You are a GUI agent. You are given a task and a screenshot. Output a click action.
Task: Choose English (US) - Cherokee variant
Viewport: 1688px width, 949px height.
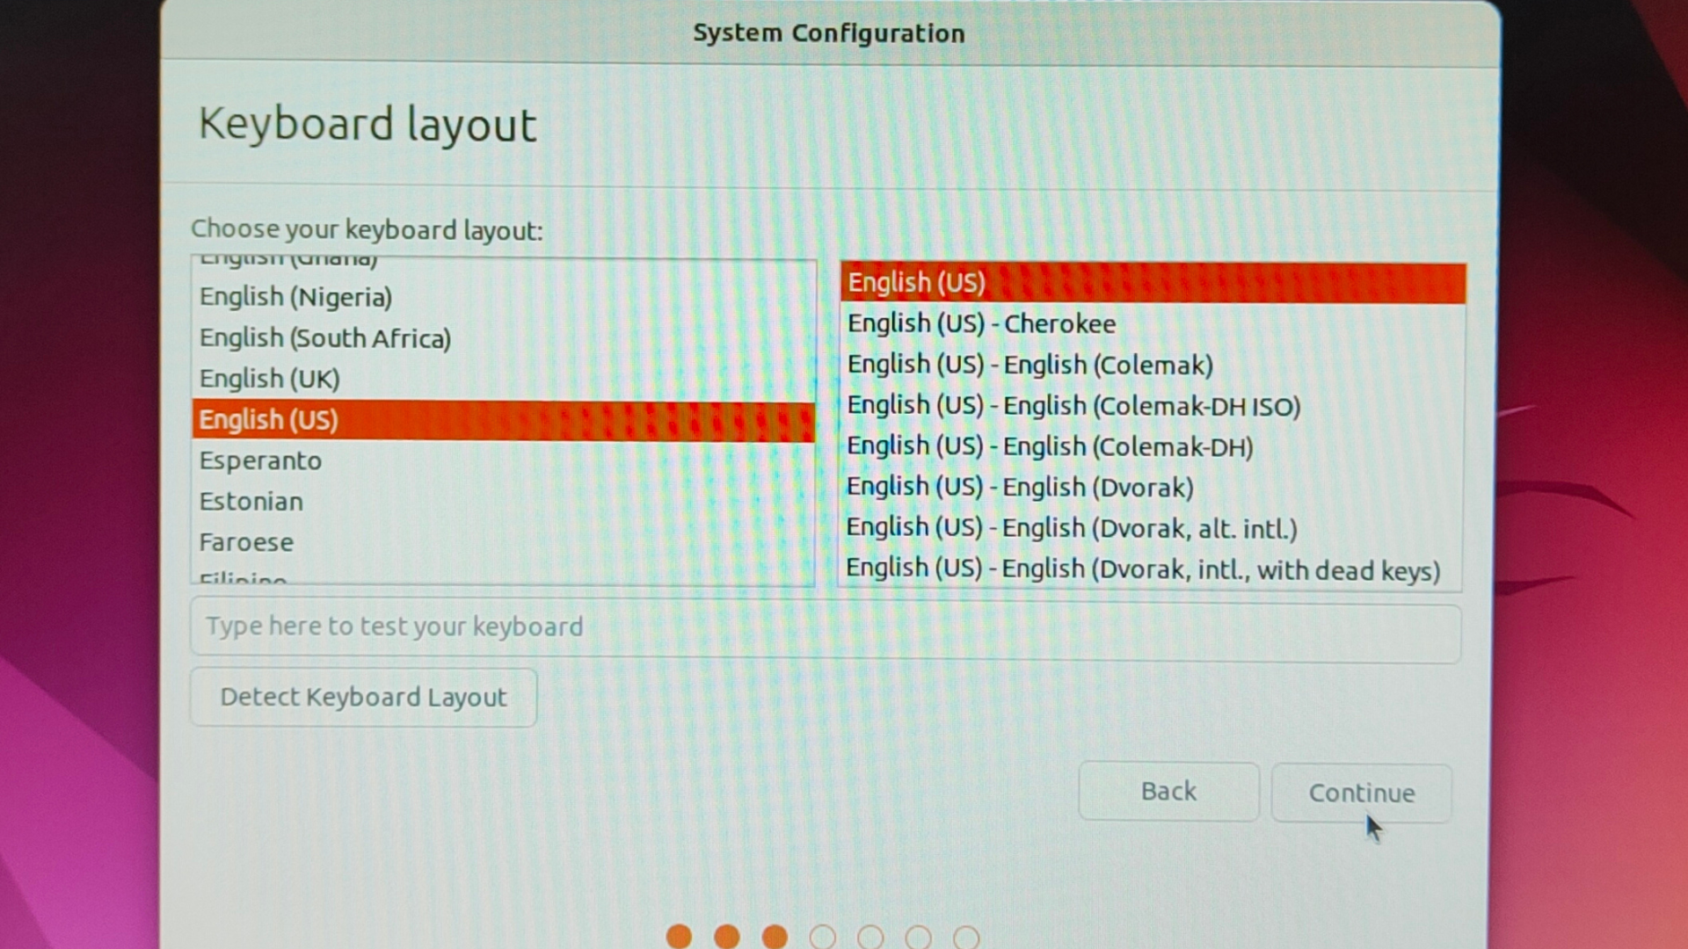click(x=981, y=323)
